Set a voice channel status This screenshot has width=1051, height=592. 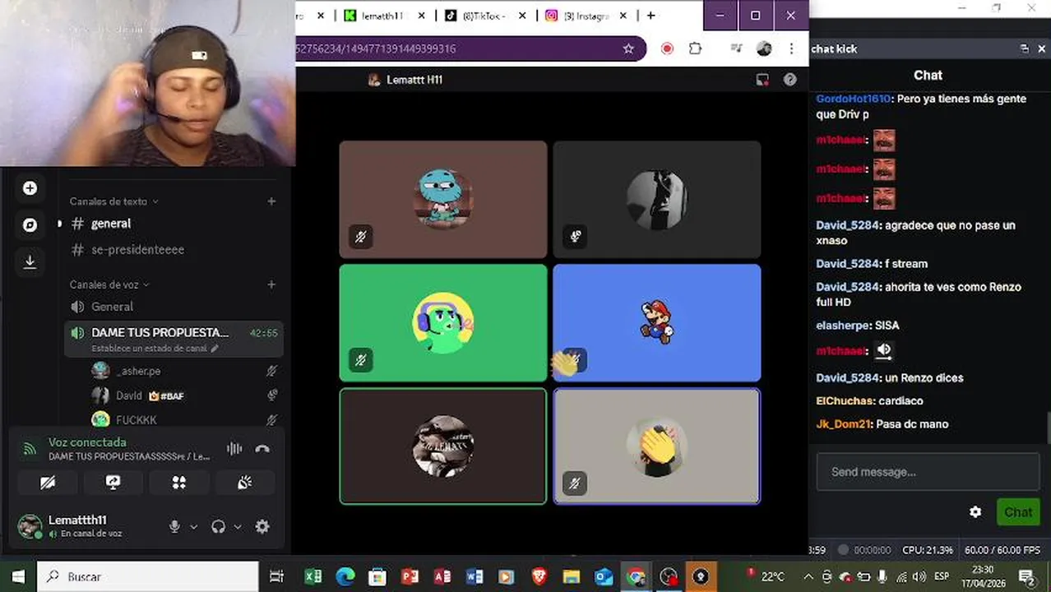pyautogui.click(x=155, y=349)
